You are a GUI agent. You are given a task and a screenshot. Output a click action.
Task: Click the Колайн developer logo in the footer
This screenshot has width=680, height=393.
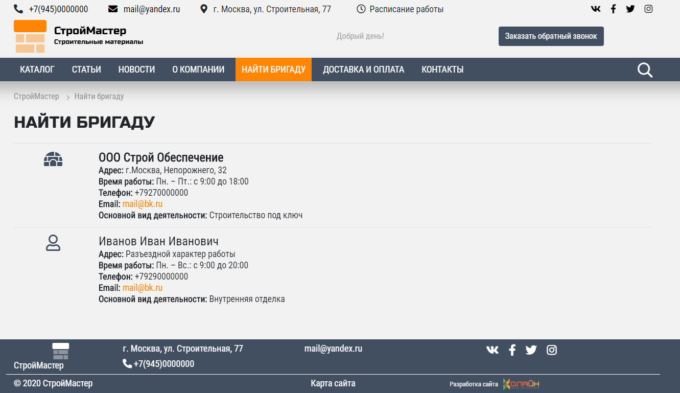521,384
